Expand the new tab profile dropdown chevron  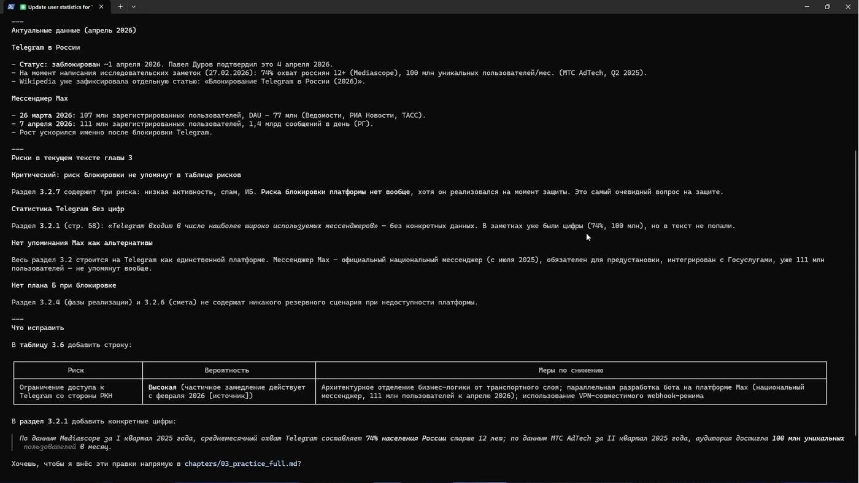(x=134, y=7)
